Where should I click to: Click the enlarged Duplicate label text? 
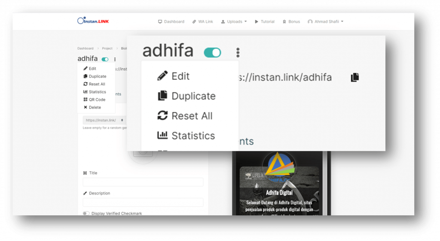[x=194, y=96]
